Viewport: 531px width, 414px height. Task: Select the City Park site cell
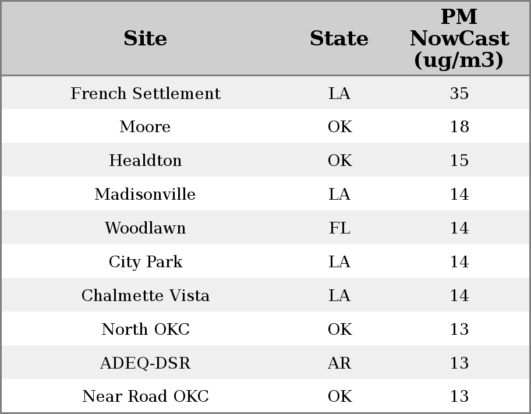(x=145, y=262)
